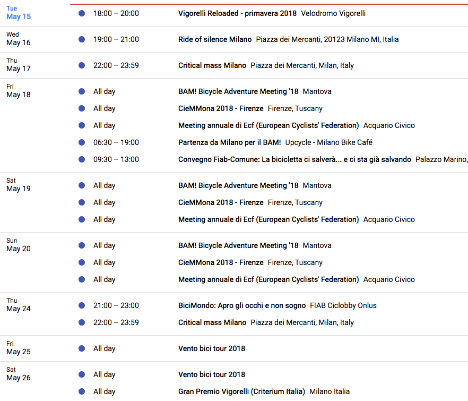468x401 pixels.
Task: Open Convegno Fiab-Comune event
Action: coord(294,159)
